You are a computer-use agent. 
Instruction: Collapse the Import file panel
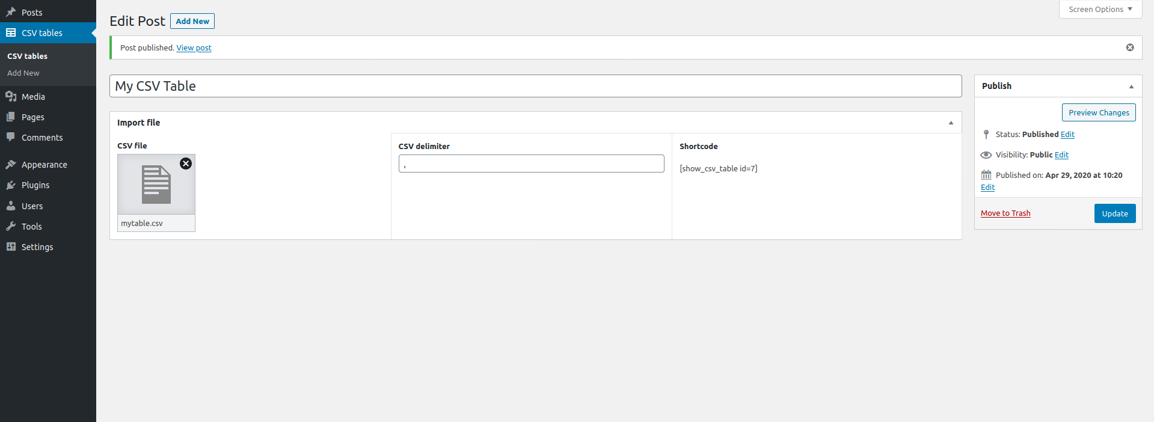tap(951, 123)
